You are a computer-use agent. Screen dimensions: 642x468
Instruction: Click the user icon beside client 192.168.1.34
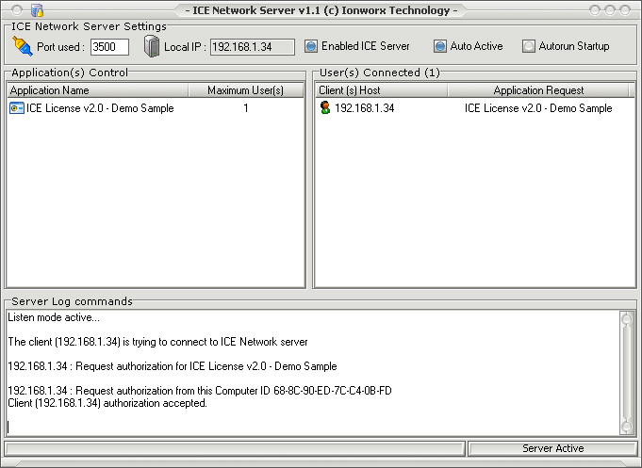point(325,107)
